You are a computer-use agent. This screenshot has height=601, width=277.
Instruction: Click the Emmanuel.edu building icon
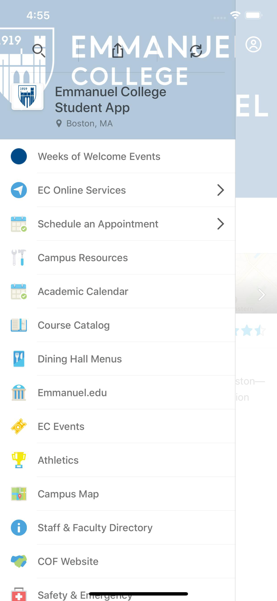tap(19, 393)
